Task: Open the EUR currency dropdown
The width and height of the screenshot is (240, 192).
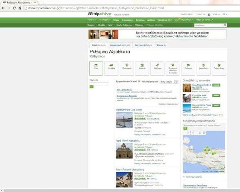Action: 216,14
